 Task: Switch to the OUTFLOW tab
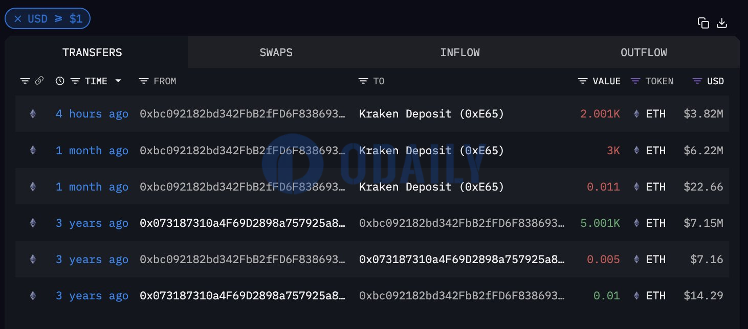[x=644, y=52]
